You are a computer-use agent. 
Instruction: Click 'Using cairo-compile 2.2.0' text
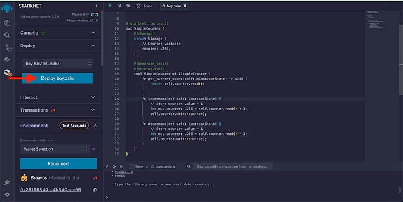coord(40,16)
